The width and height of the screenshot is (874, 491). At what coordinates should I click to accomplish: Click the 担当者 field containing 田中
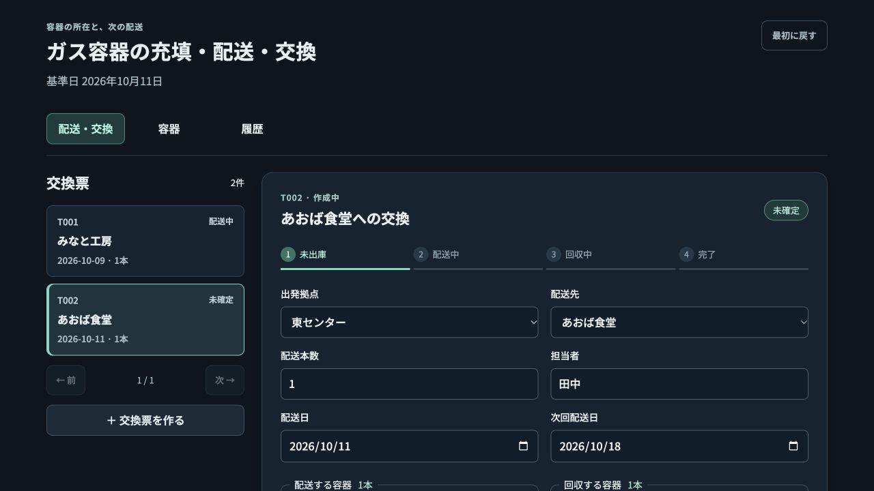coord(679,384)
